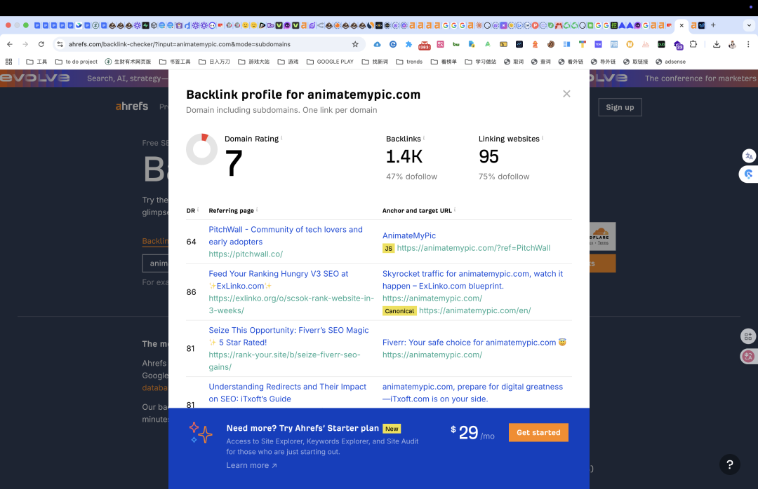
Task: Open the https://pitchwall.co/ URL link
Action: tap(246, 254)
